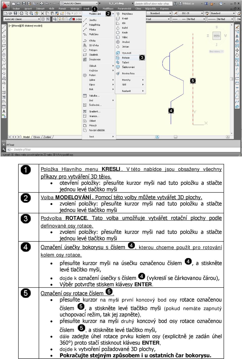Click the Layer Properties manager icon

click(55, 19)
